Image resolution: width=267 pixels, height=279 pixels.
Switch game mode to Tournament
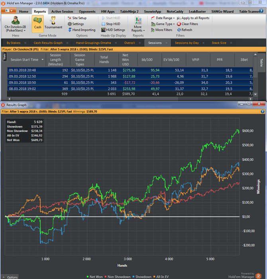[53, 23]
